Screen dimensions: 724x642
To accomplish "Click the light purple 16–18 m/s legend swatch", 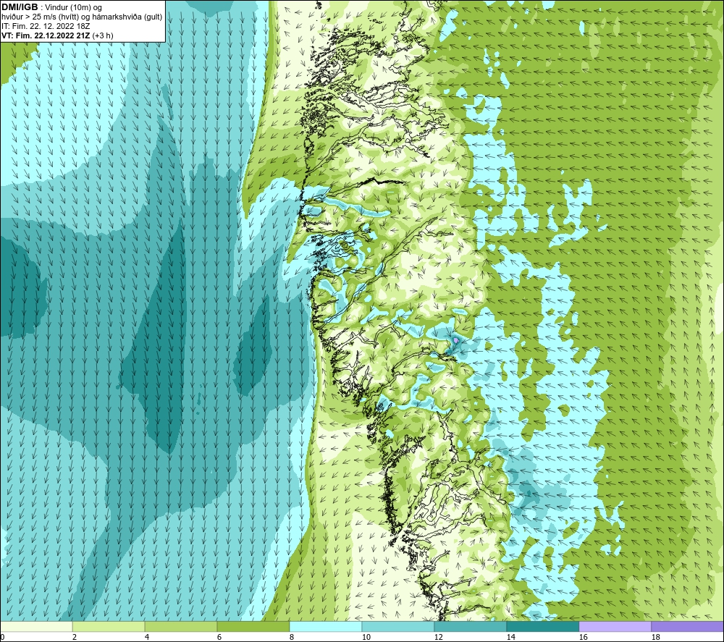I will pyautogui.click(x=615, y=626).
